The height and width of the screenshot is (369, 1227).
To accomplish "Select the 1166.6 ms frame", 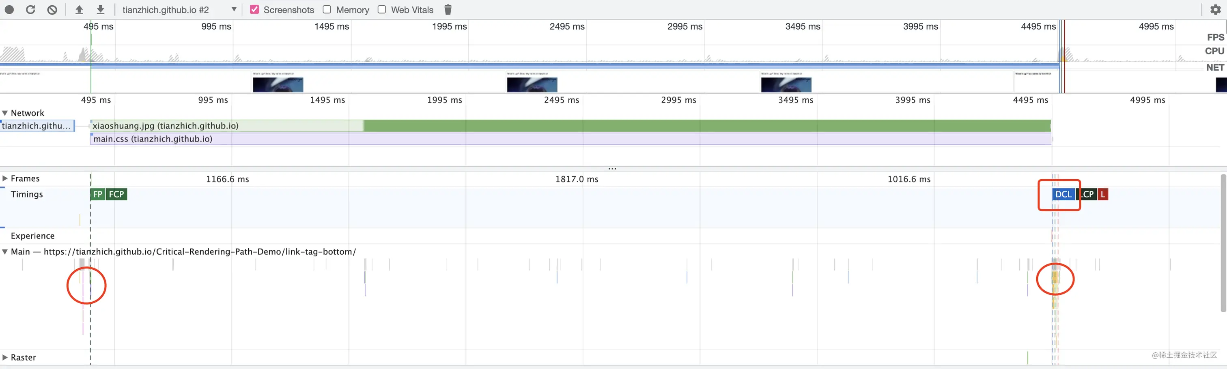I will [x=227, y=179].
